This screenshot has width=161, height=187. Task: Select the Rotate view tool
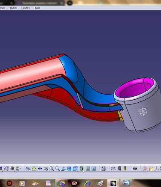(46, 169)
